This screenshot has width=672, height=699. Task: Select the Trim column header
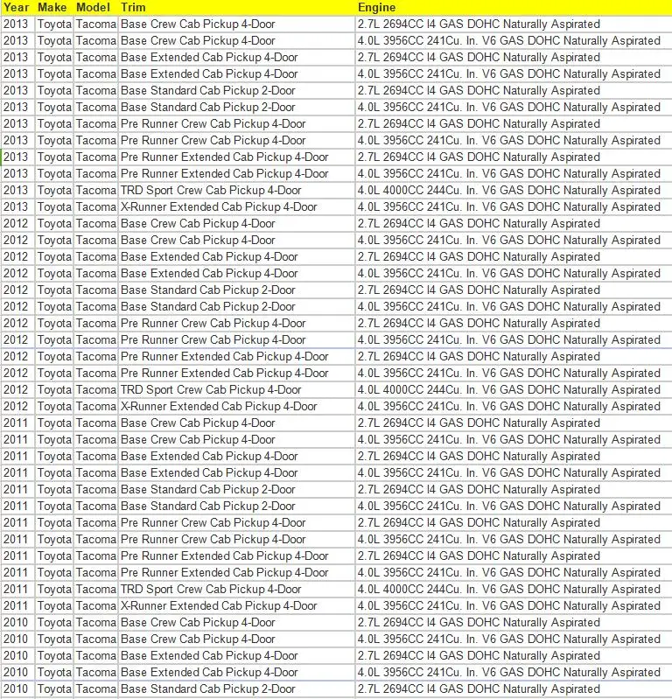point(236,7)
